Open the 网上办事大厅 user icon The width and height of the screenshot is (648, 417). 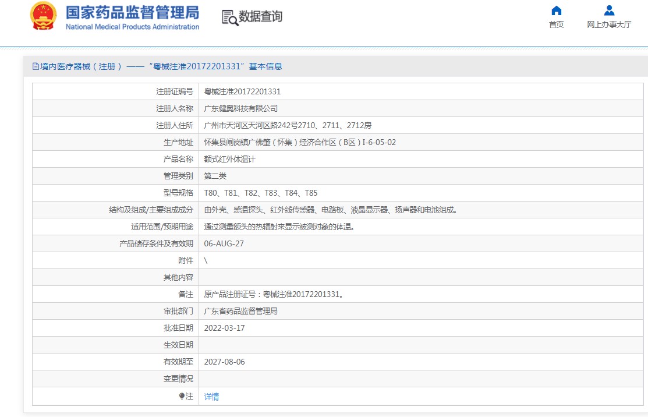click(609, 10)
